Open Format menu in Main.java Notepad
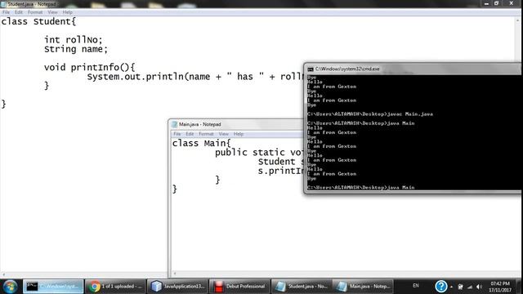Image resolution: width=523 pixels, height=294 pixels. [x=206, y=134]
